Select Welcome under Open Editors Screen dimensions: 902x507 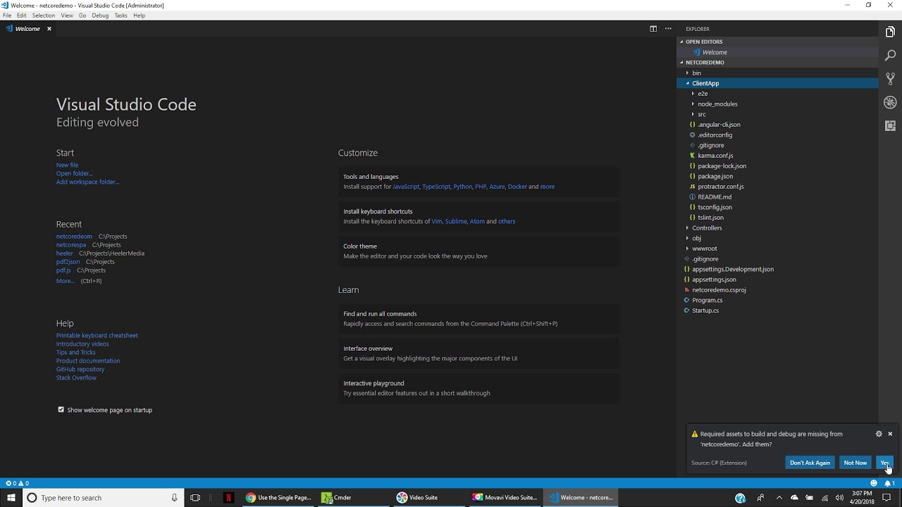click(x=777, y=52)
